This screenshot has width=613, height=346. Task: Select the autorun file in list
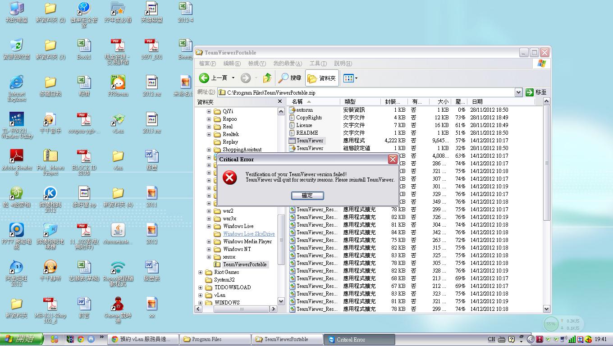tap(304, 110)
